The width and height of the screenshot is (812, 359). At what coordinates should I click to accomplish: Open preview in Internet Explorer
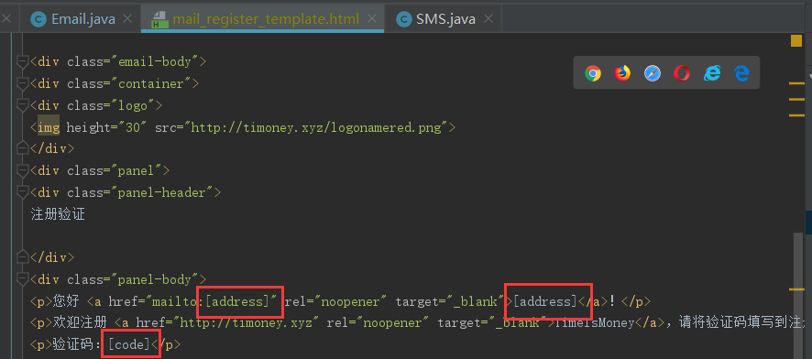711,73
